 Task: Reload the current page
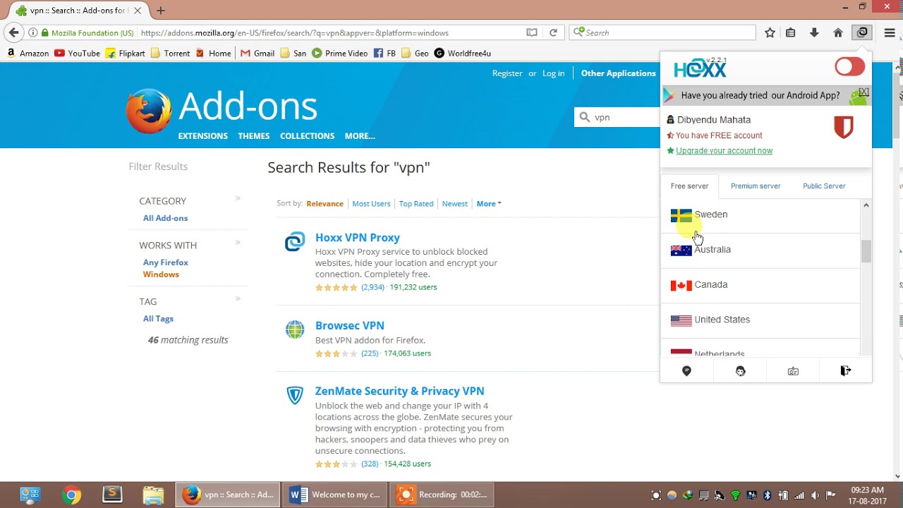pos(553,32)
